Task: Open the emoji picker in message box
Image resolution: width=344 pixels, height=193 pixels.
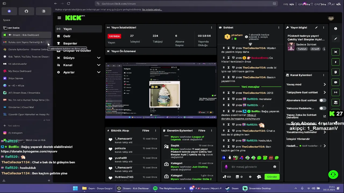Action: (x=275, y=167)
